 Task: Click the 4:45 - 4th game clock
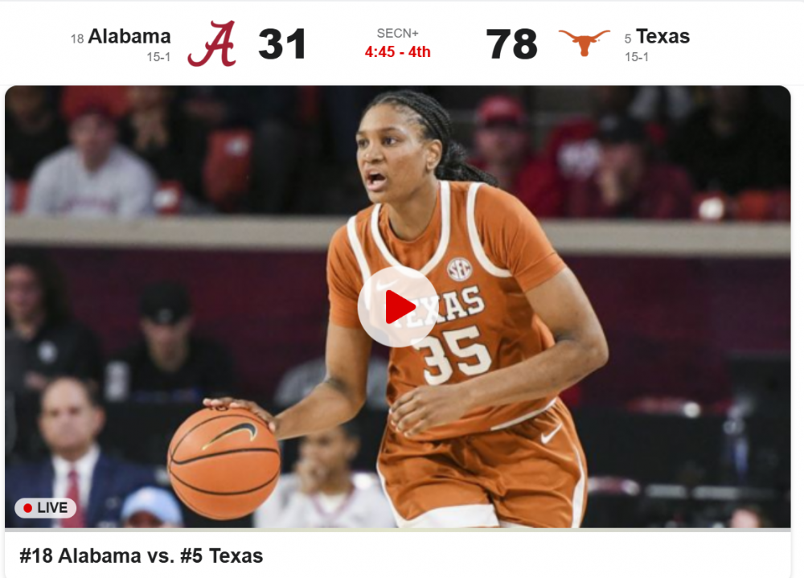click(x=397, y=51)
